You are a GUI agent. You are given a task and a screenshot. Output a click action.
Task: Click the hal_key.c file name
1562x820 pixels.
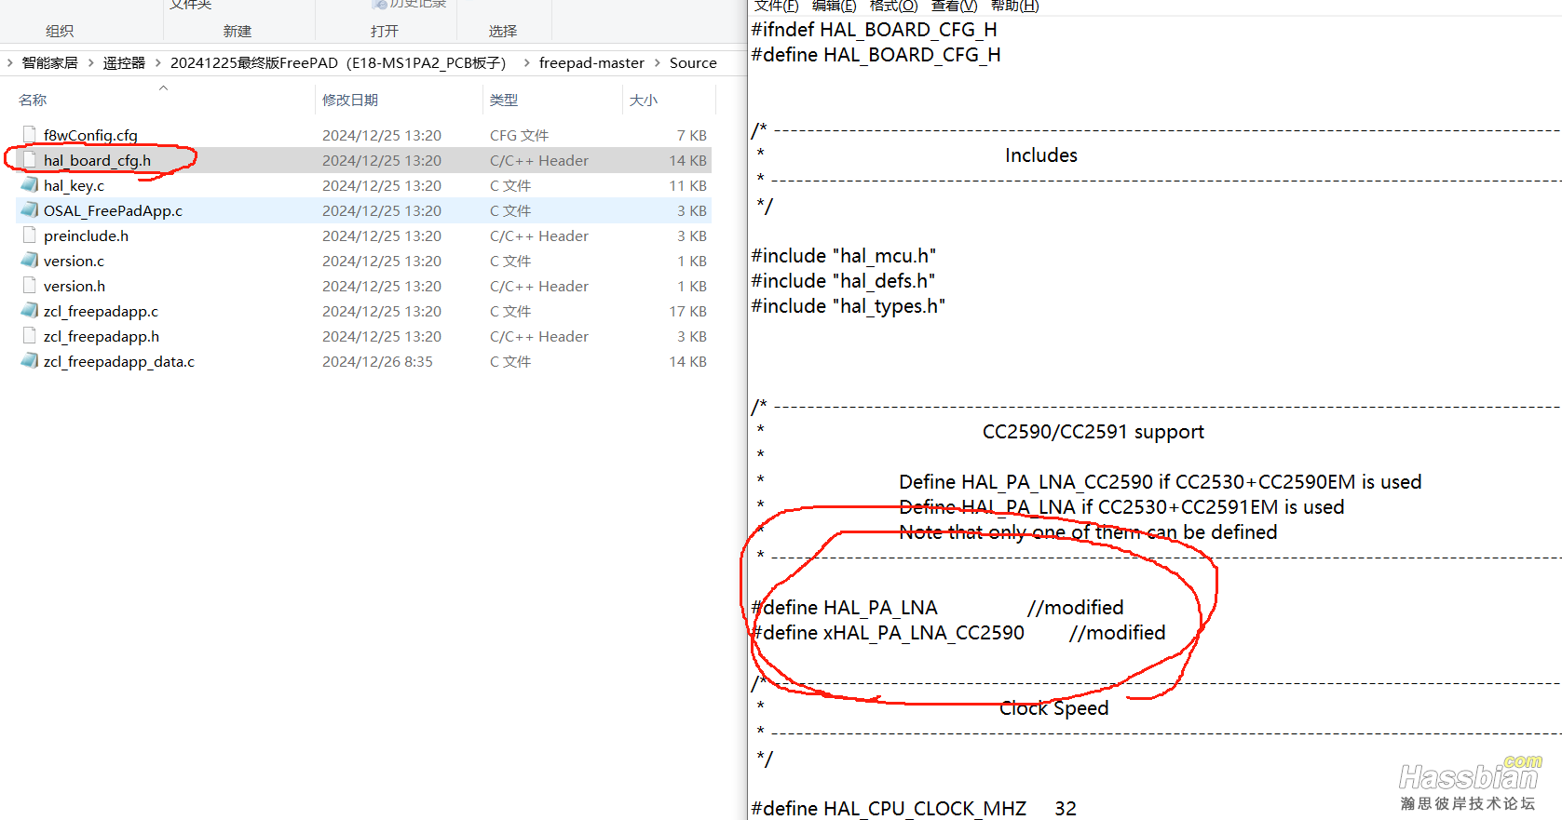pos(74,185)
